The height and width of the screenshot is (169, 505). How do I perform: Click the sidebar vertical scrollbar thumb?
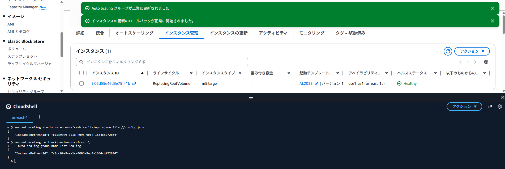(x=62, y=45)
